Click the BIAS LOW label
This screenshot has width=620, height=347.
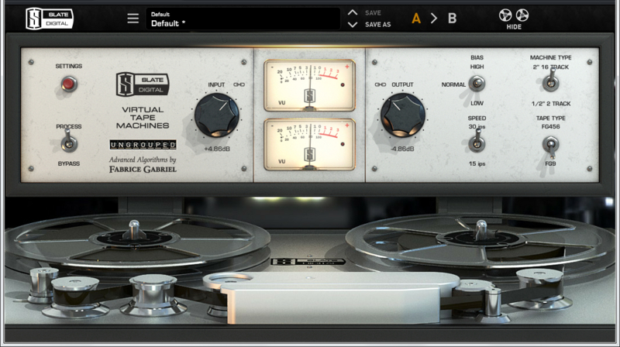tap(477, 103)
